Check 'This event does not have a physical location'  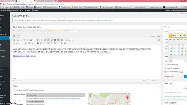pos(14,91)
